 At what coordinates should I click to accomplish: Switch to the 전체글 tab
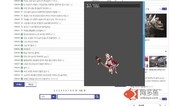point(19,85)
